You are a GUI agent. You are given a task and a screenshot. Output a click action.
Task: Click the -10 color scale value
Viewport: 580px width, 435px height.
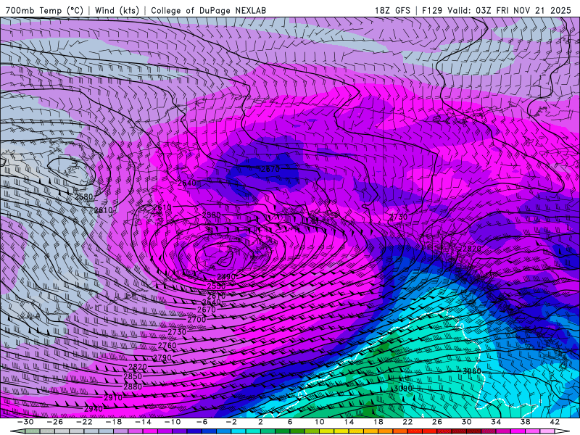tap(173, 422)
